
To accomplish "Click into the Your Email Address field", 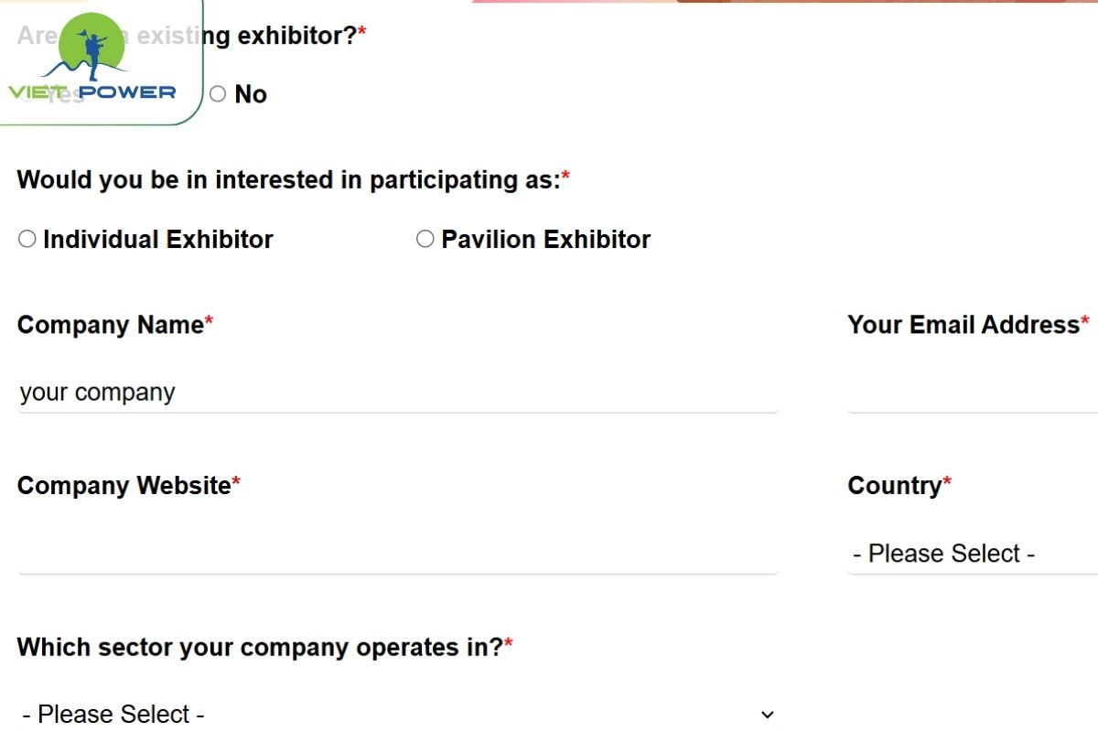I will tap(972, 393).
